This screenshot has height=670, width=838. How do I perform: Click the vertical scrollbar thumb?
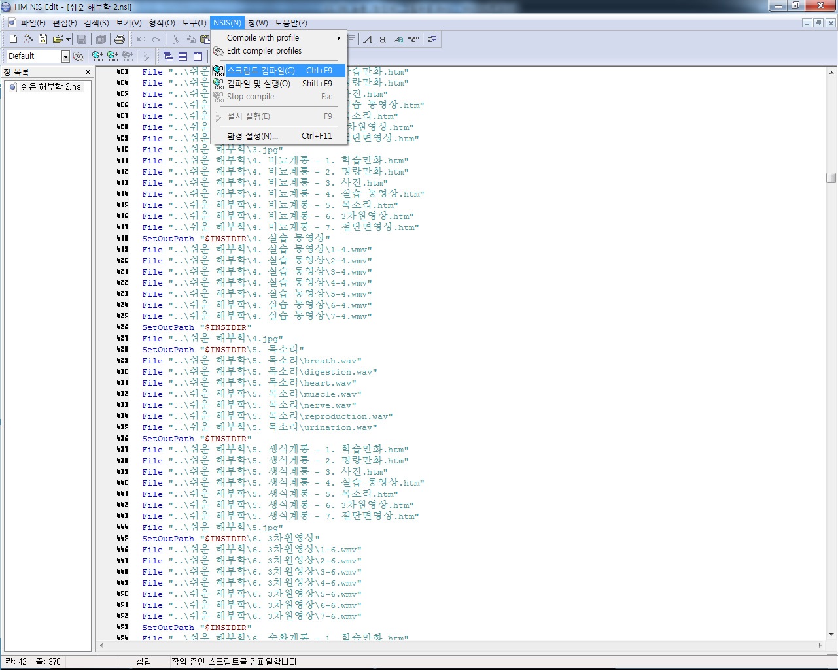pos(831,178)
